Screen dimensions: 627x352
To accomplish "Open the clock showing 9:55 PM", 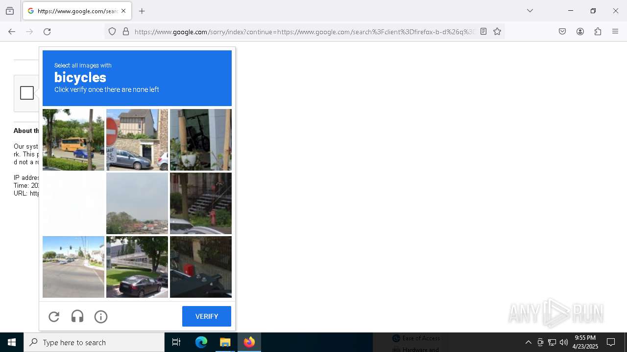I will coord(585,342).
